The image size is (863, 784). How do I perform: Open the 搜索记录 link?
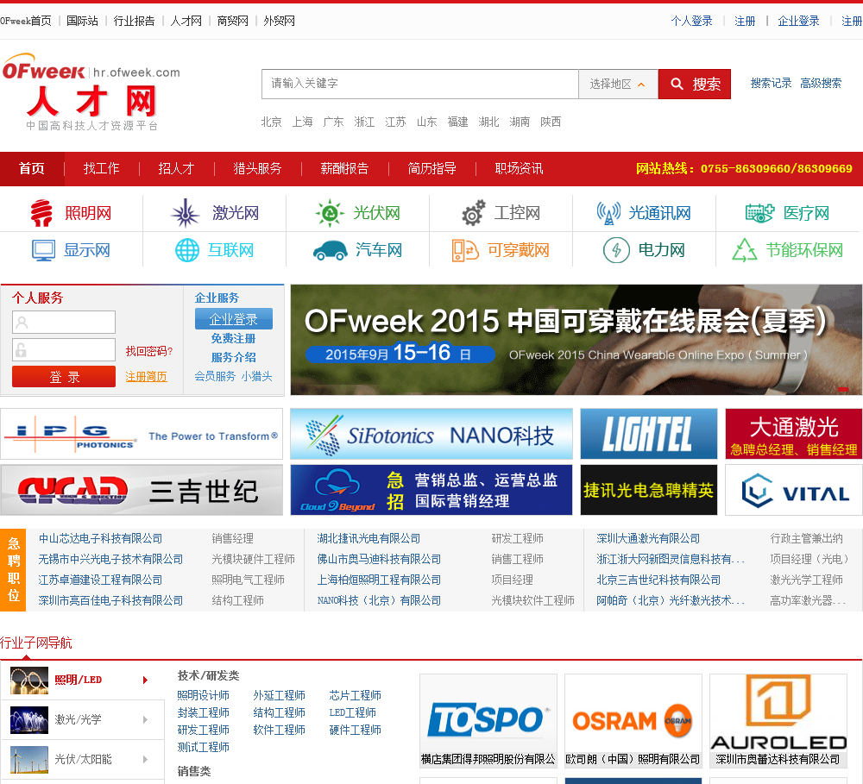[x=771, y=83]
